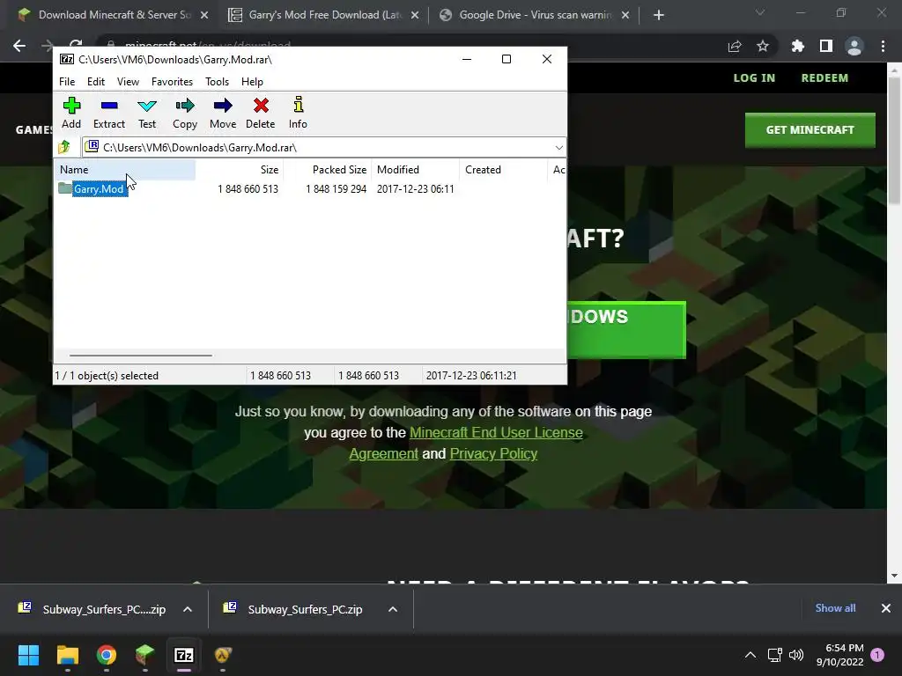
Task: Click the GET MINECRAFT button
Action: tap(810, 130)
